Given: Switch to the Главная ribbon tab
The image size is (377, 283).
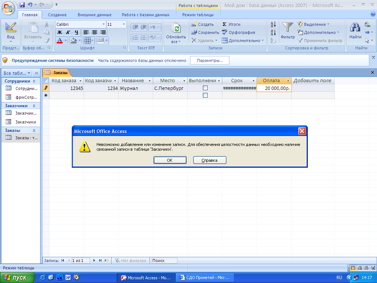Looking at the screenshot, I should tap(30, 15).
